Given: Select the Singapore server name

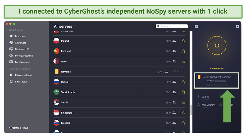Looking at the screenshot, I should [x=67, y=113].
